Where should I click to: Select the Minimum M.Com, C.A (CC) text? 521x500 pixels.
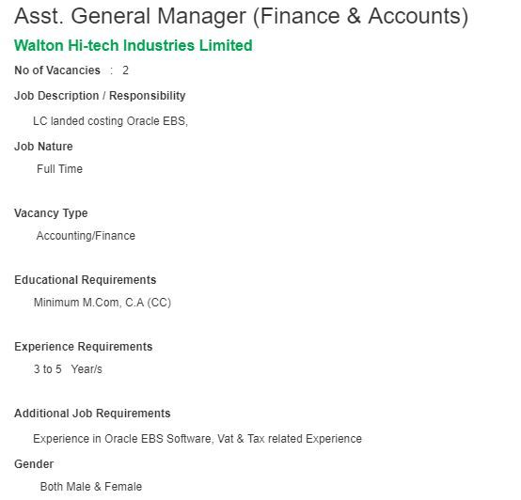click(x=103, y=303)
